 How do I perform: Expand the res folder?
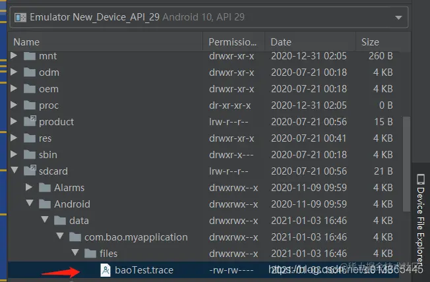point(14,138)
